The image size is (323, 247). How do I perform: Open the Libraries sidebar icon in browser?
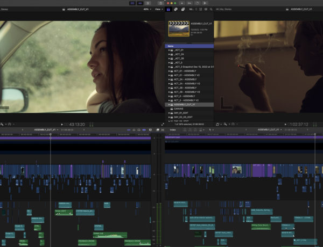168,9
